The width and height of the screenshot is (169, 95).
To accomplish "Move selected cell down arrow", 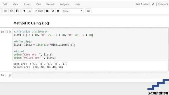I will [30, 11].
